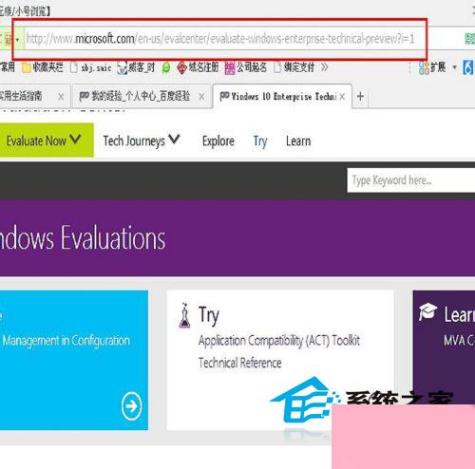Close the 实用生活指南 tab
475x469 pixels.
61,97
